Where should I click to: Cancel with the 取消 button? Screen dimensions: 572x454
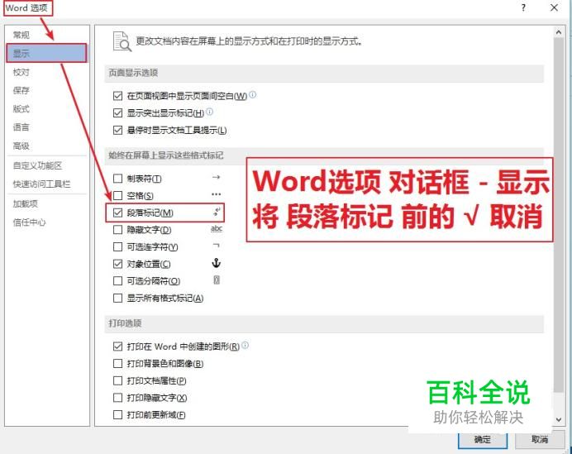click(x=540, y=440)
